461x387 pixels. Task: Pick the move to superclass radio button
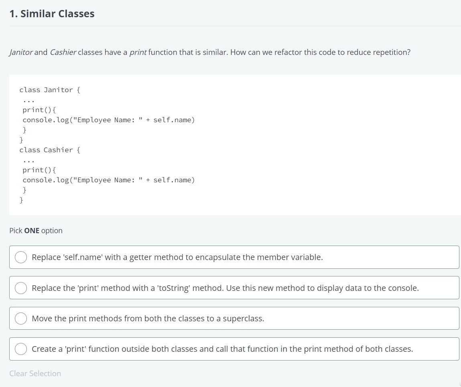click(x=21, y=318)
